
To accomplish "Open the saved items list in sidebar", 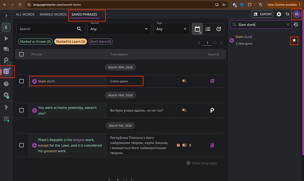I will point(6,71).
